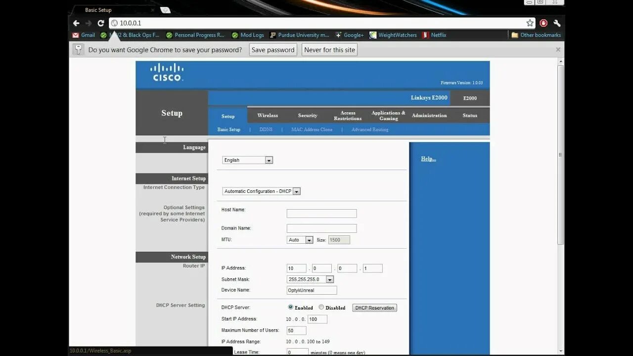Click last IP Address octet containing 1
Screen dimensions: 633x356
372,268
